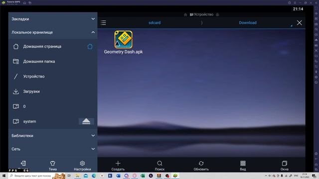Open storage entry labeled 0

point(53,106)
